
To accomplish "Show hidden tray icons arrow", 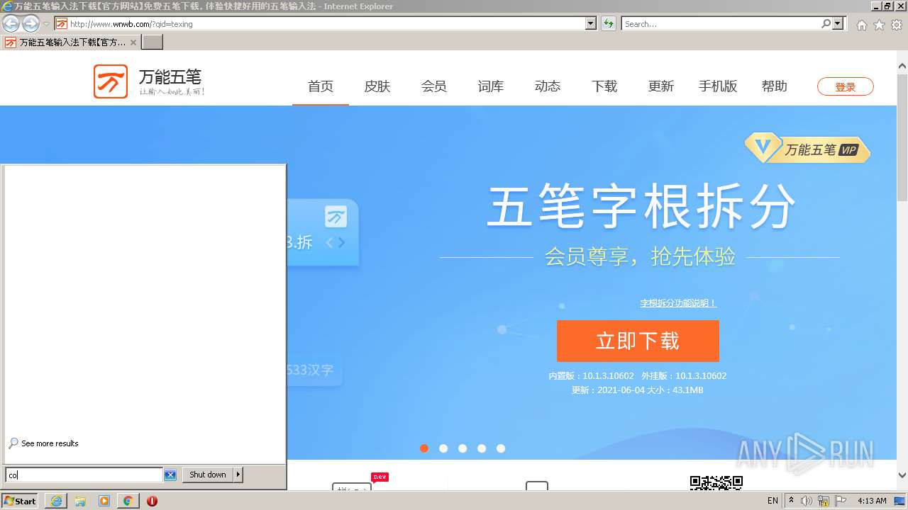I will pos(792,501).
